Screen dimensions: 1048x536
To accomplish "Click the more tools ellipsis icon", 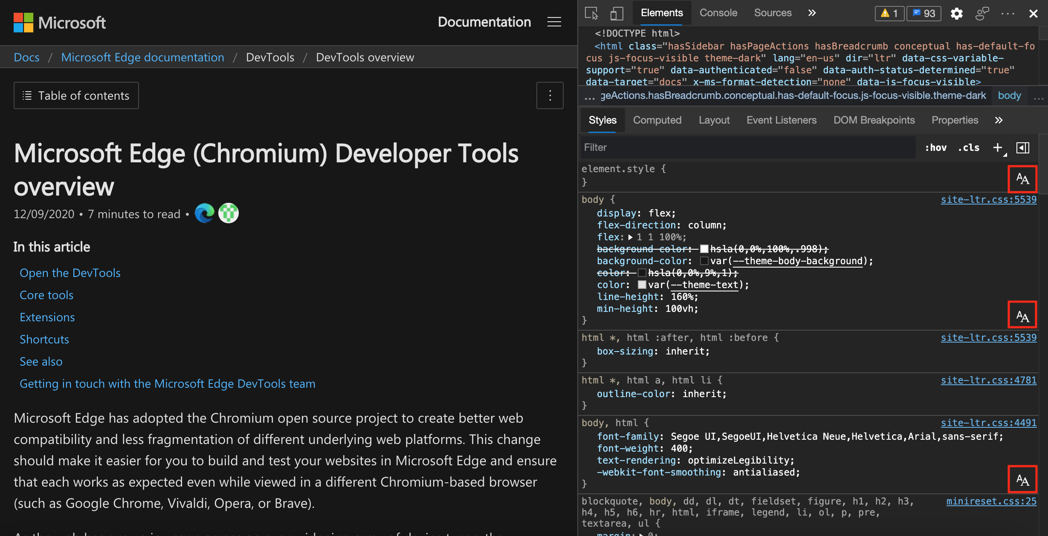I will (1007, 12).
